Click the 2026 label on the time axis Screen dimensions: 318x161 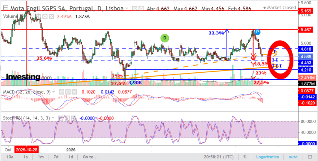click(70, 150)
